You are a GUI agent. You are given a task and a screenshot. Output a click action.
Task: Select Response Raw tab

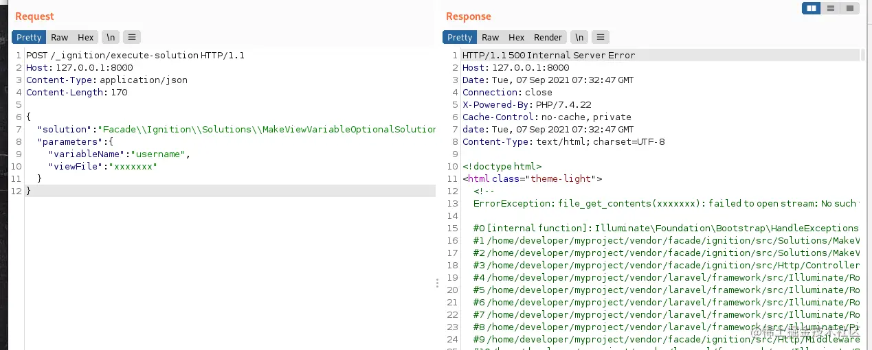tap(491, 37)
